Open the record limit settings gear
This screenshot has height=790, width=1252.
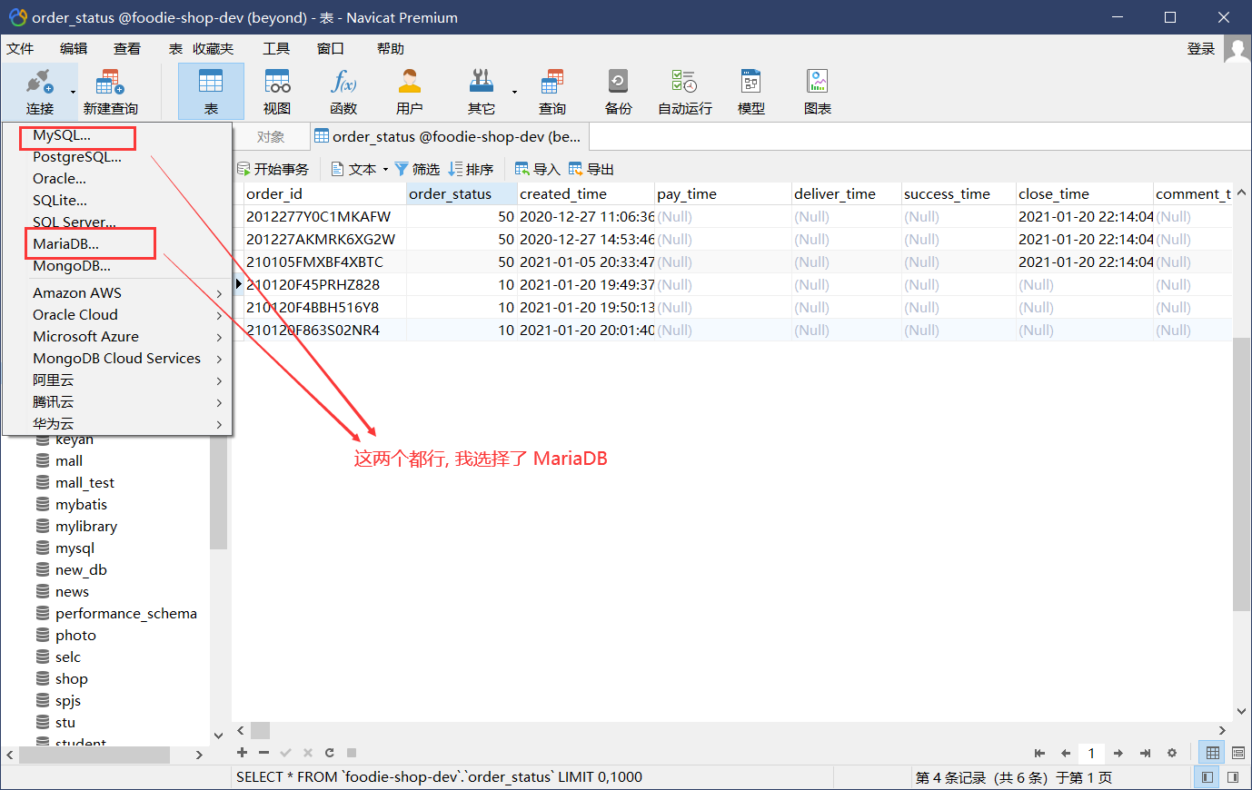1172,753
